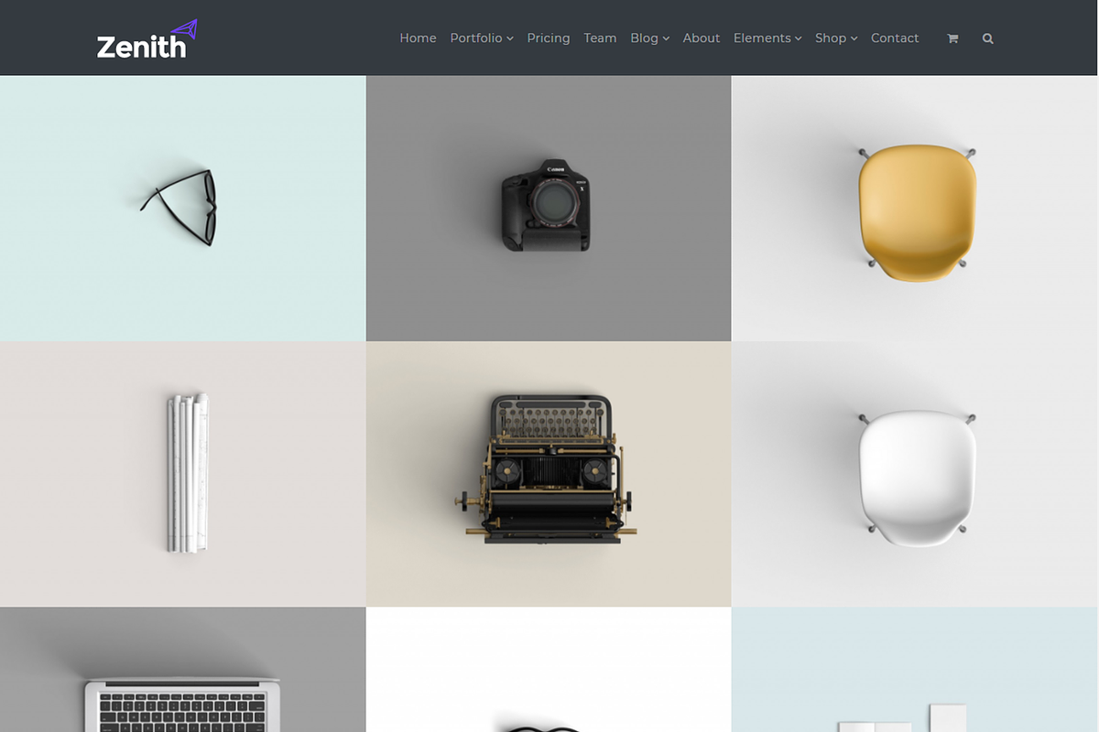The width and height of the screenshot is (1099, 732).
Task: Click the yellow chair portfolio image
Action: pos(915,207)
